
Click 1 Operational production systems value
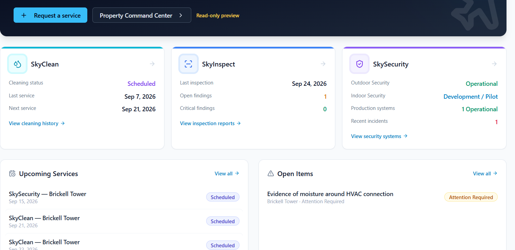479,109
